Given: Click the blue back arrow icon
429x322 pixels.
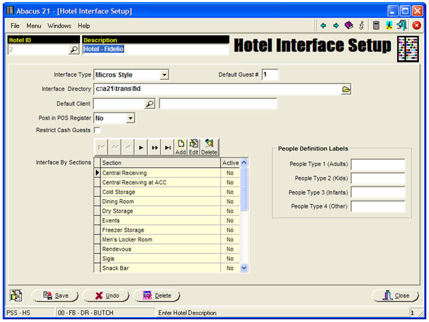Looking at the screenshot, I should tap(324, 26).
